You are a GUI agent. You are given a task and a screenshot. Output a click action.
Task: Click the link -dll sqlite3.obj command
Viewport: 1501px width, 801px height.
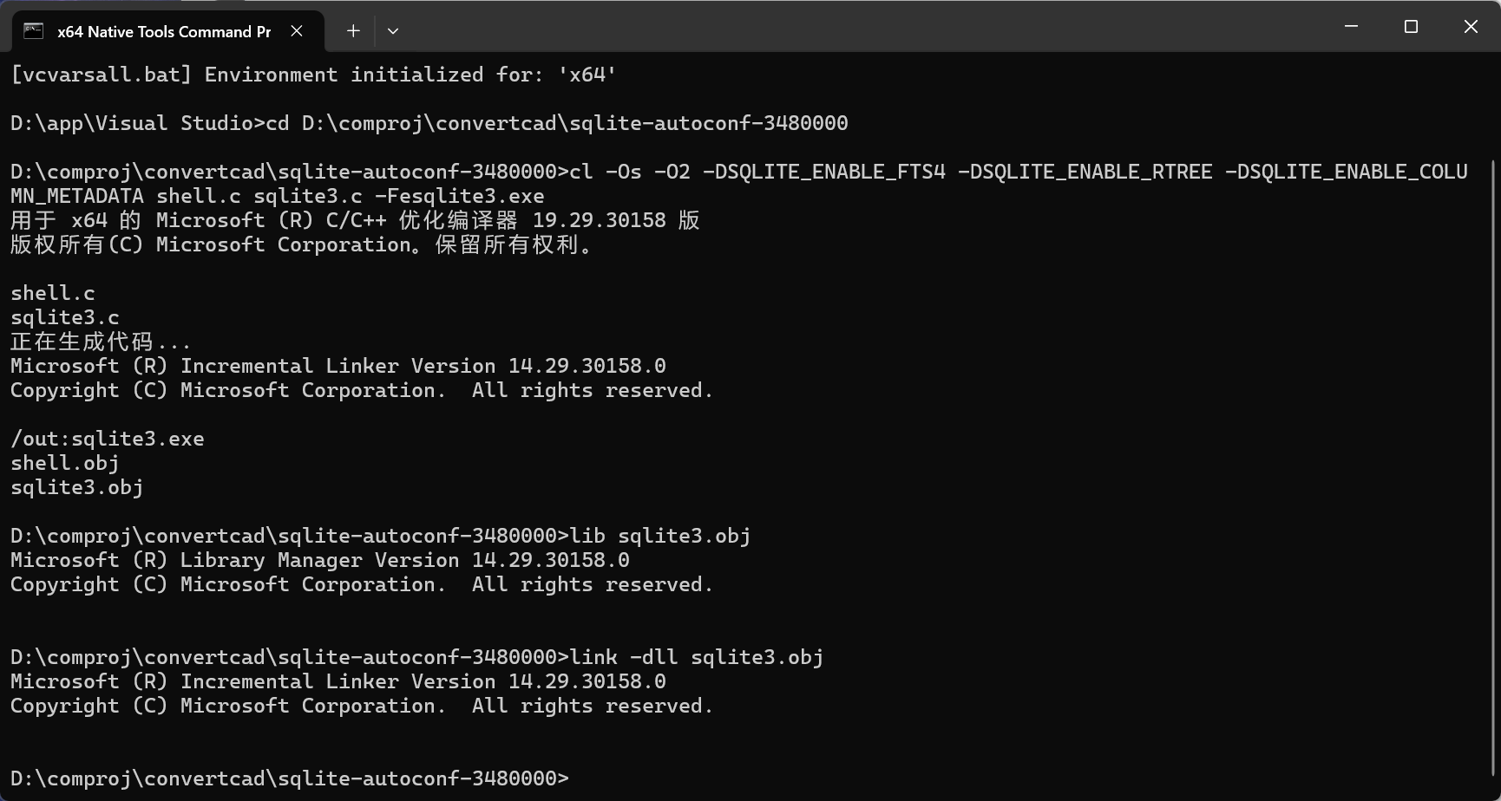698,656
